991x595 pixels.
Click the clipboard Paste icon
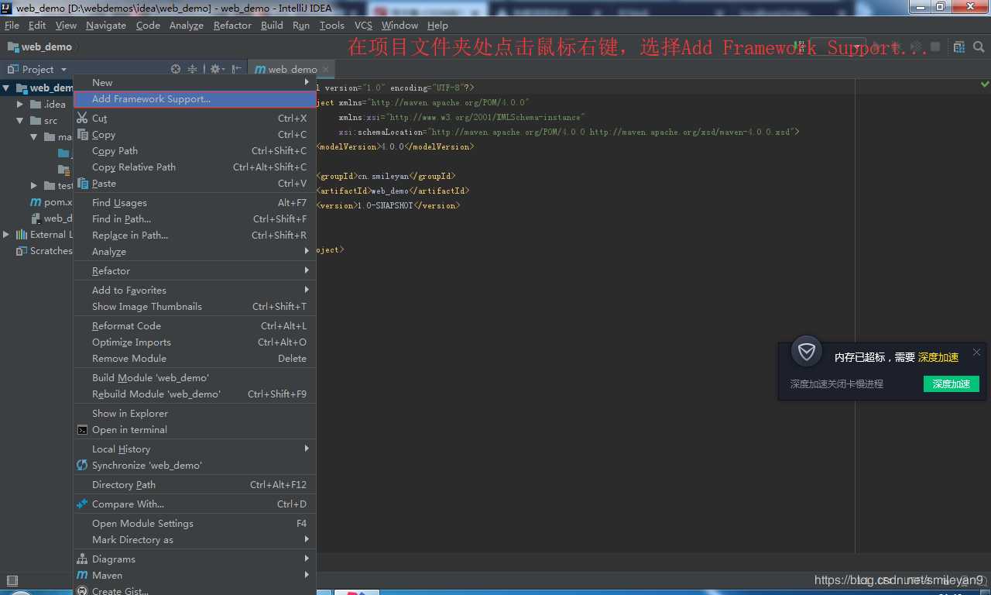82,183
